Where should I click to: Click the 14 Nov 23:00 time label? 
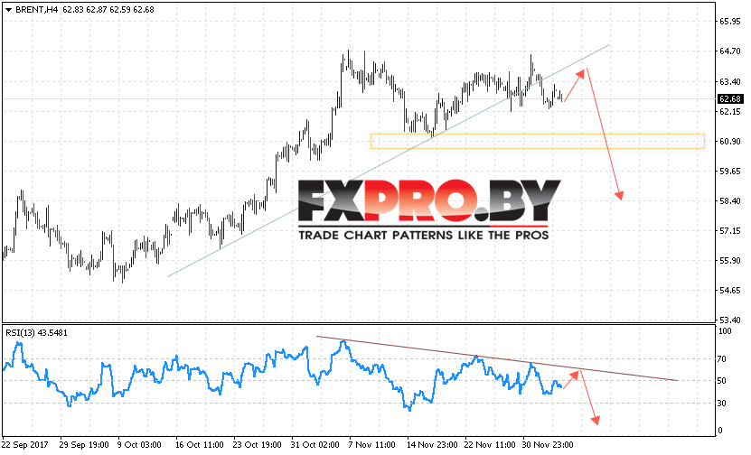point(431,445)
